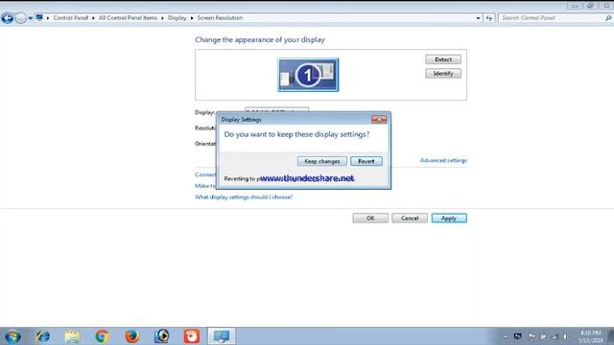Select Control Panel in the breadcrumb

coord(70,18)
